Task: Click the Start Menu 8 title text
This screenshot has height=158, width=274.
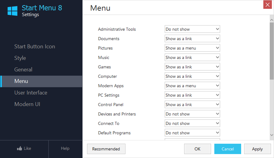Action: pyautogui.click(x=42, y=8)
